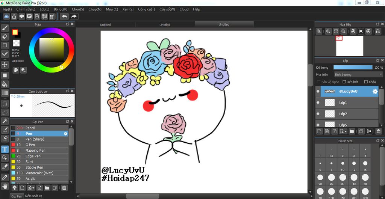Open settings gear of Pen brush
Image resolution: width=385 pixels, height=199 pixels.
point(65,134)
